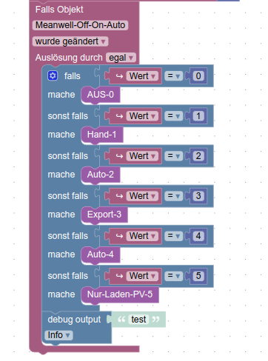Select the Meanwell-Off-On-Auto object ID field
268x361 pixels.
[x=80, y=25]
